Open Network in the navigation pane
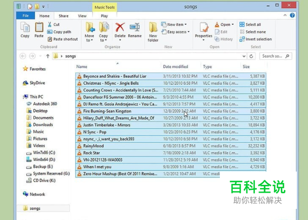 (x=34, y=194)
